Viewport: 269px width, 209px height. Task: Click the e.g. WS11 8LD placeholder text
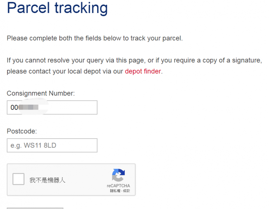click(33, 145)
